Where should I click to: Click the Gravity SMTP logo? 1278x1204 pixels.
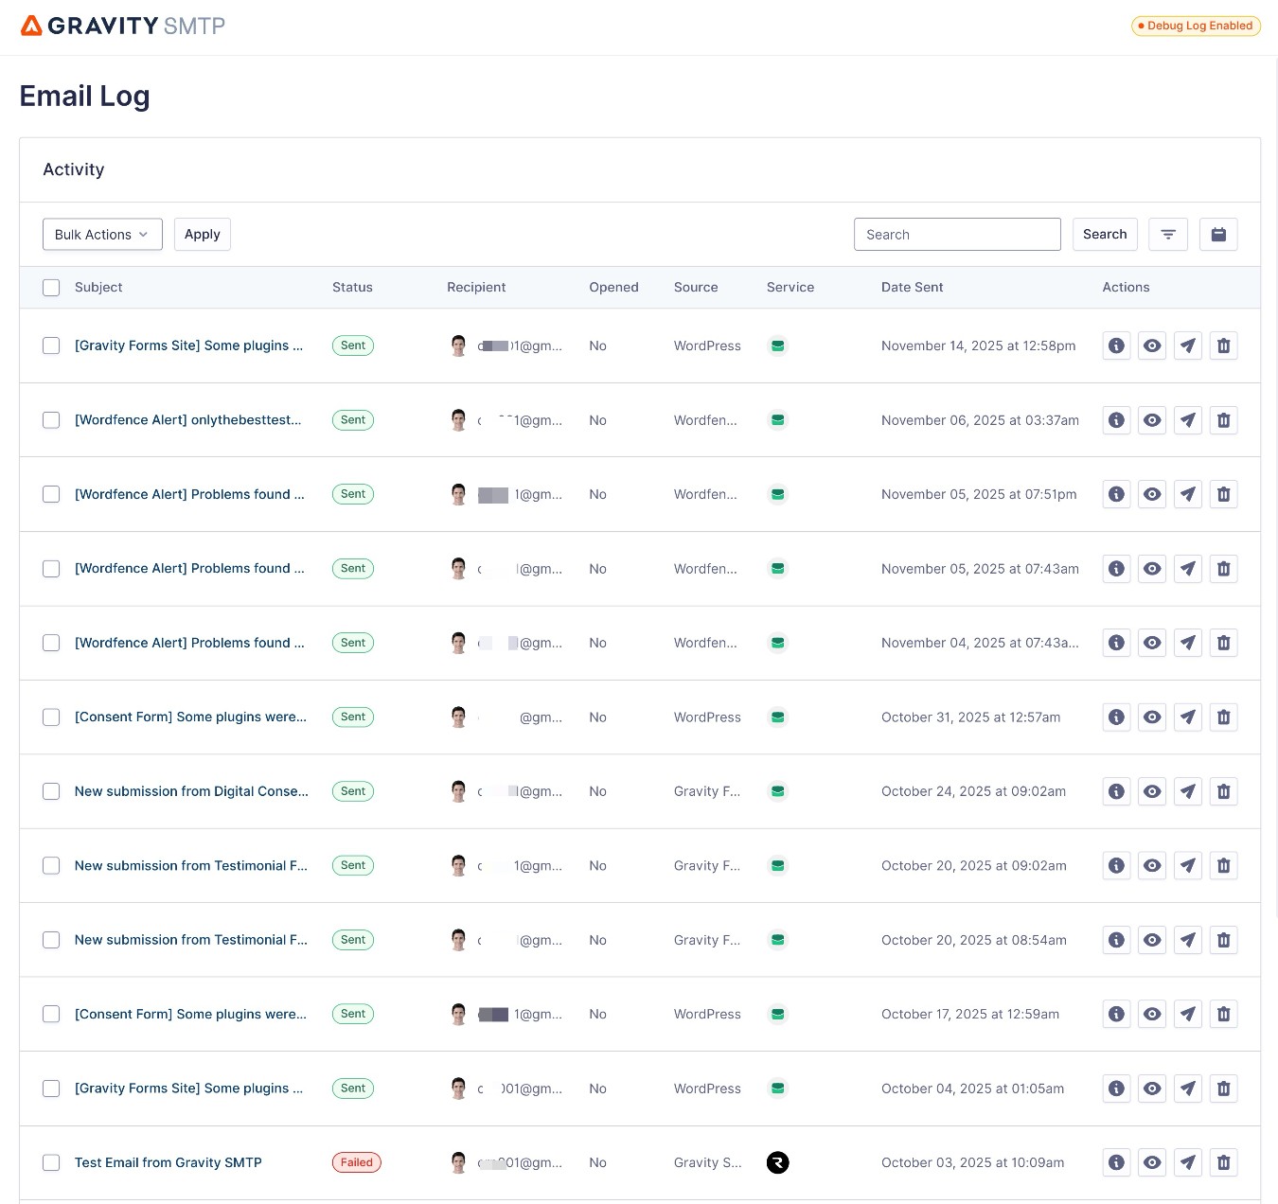[122, 26]
